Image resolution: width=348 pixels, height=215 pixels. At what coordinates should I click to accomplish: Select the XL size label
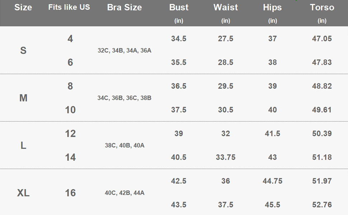(23, 193)
